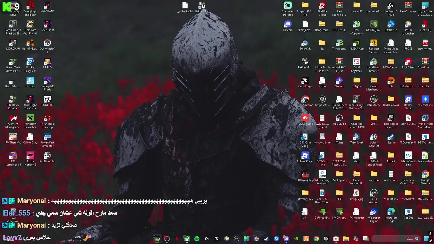Launch OBS Studio desktop shortcut

pos(339,120)
